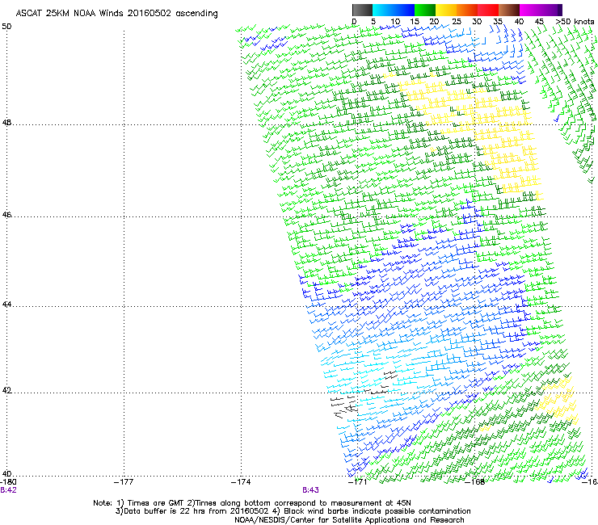Click the purple time stamp 8:43
Viewport: 598px width, 525px height.
coord(310,490)
